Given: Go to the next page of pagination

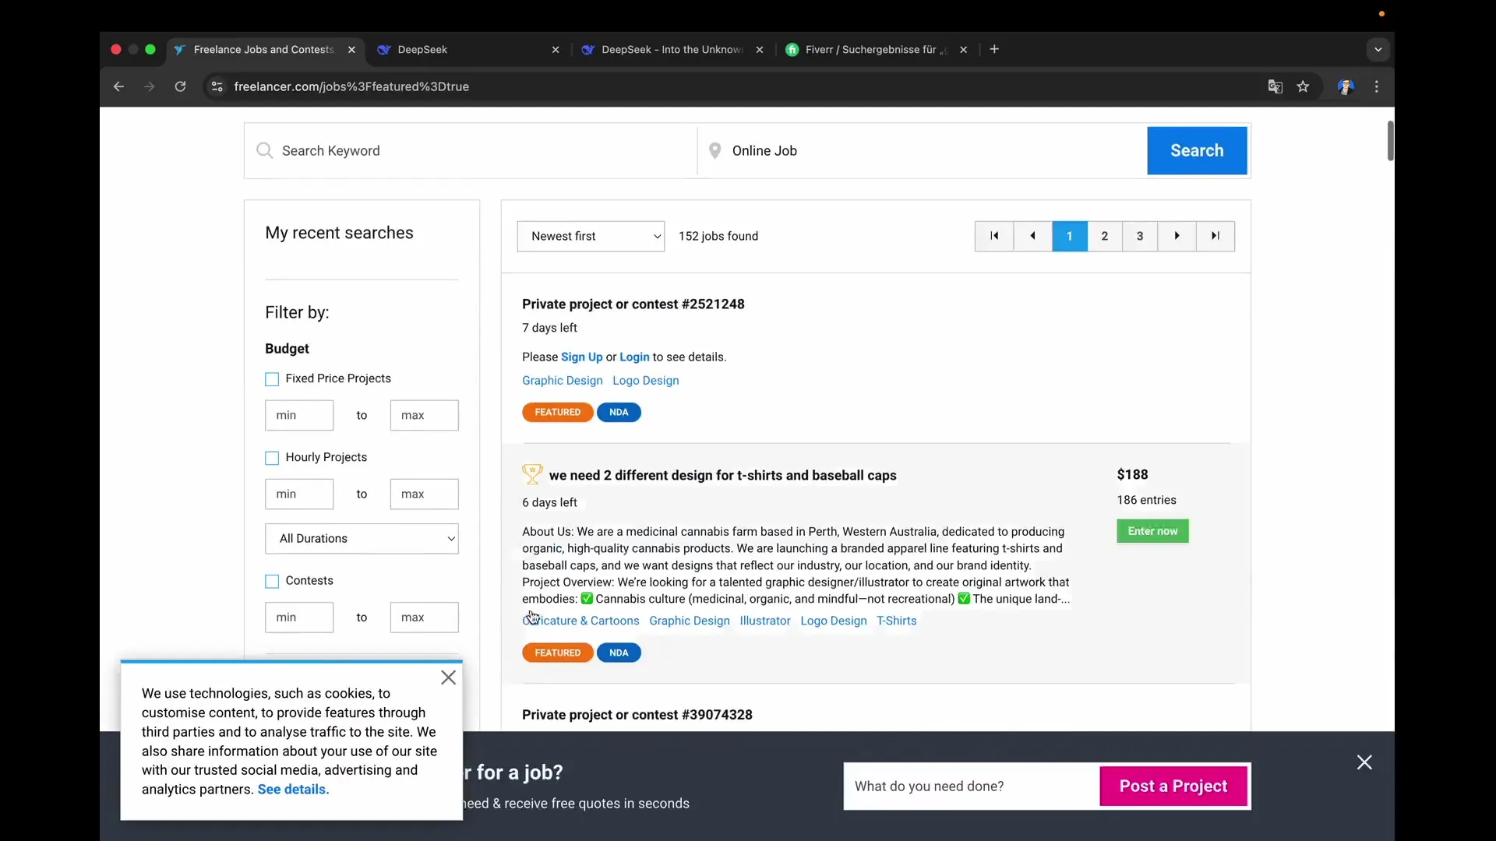Looking at the screenshot, I should click(x=1177, y=236).
